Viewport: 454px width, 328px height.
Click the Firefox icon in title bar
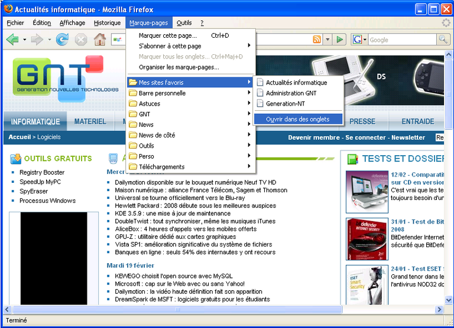[x=8, y=9]
